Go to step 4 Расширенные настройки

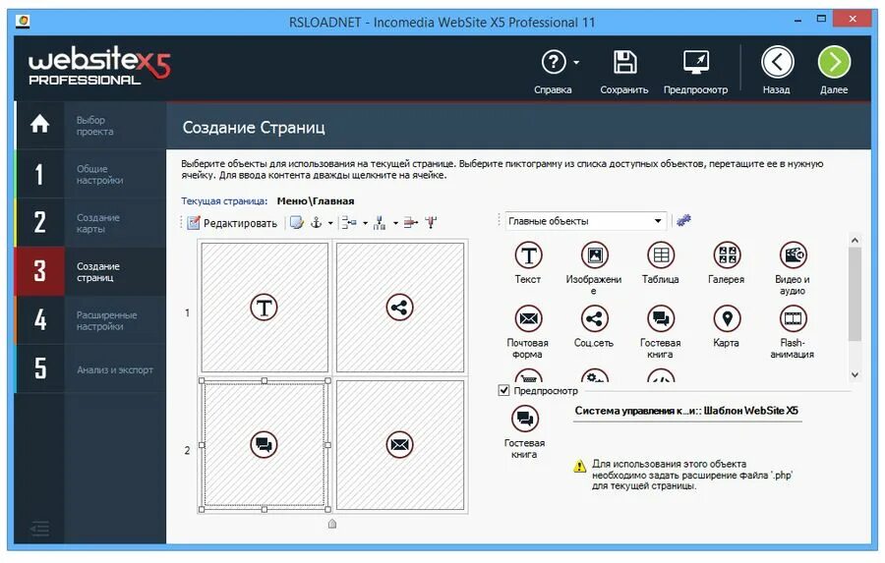click(x=90, y=320)
